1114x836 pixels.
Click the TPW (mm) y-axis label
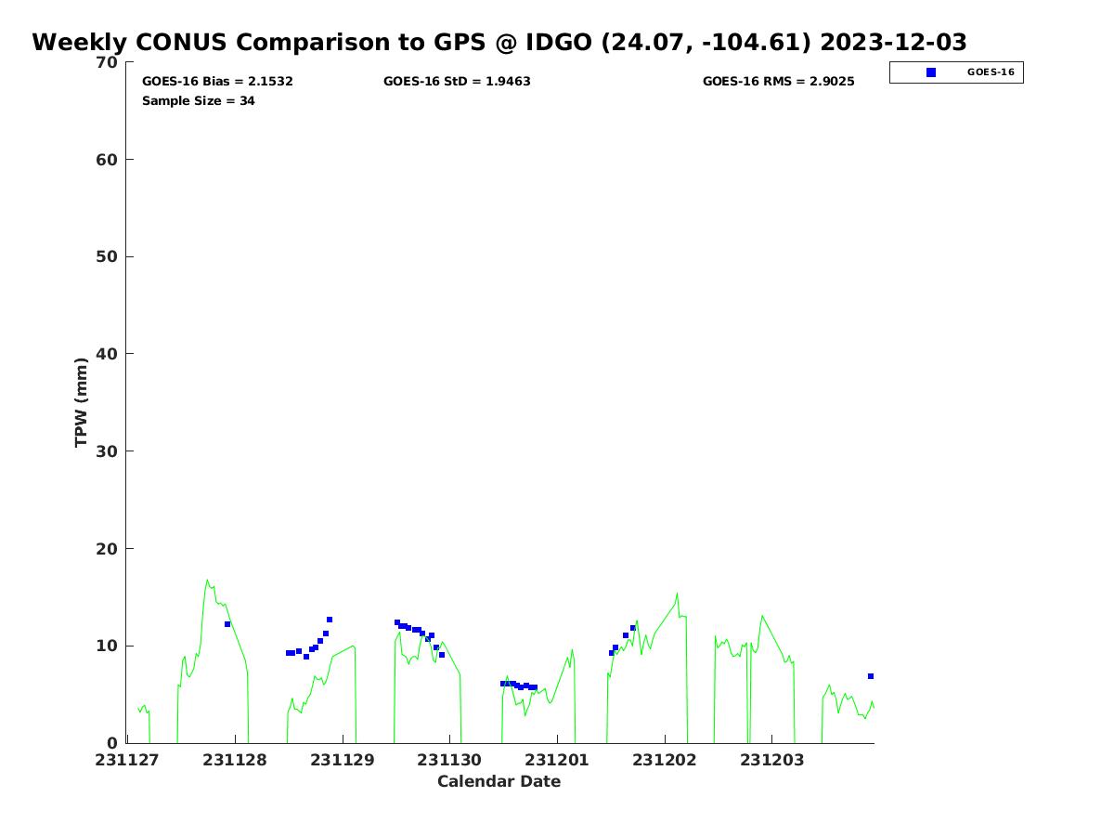[x=82, y=402]
